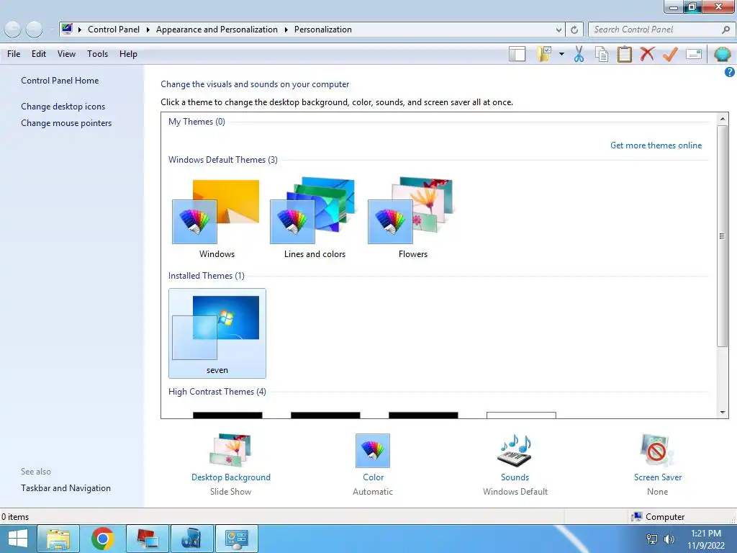This screenshot has width=737, height=553.
Task: Select the Windows theme
Action: point(217,219)
